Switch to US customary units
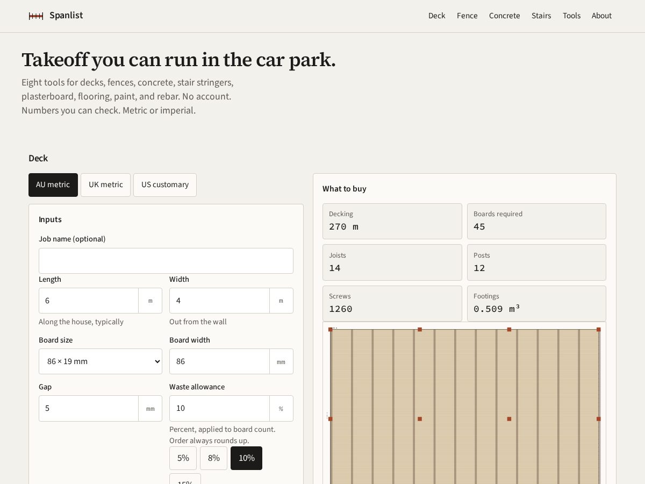 165,185
